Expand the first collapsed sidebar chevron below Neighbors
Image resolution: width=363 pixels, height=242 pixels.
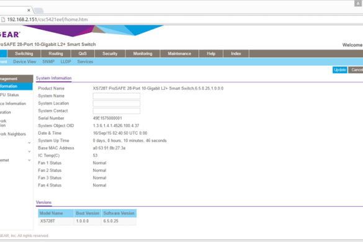(29, 143)
